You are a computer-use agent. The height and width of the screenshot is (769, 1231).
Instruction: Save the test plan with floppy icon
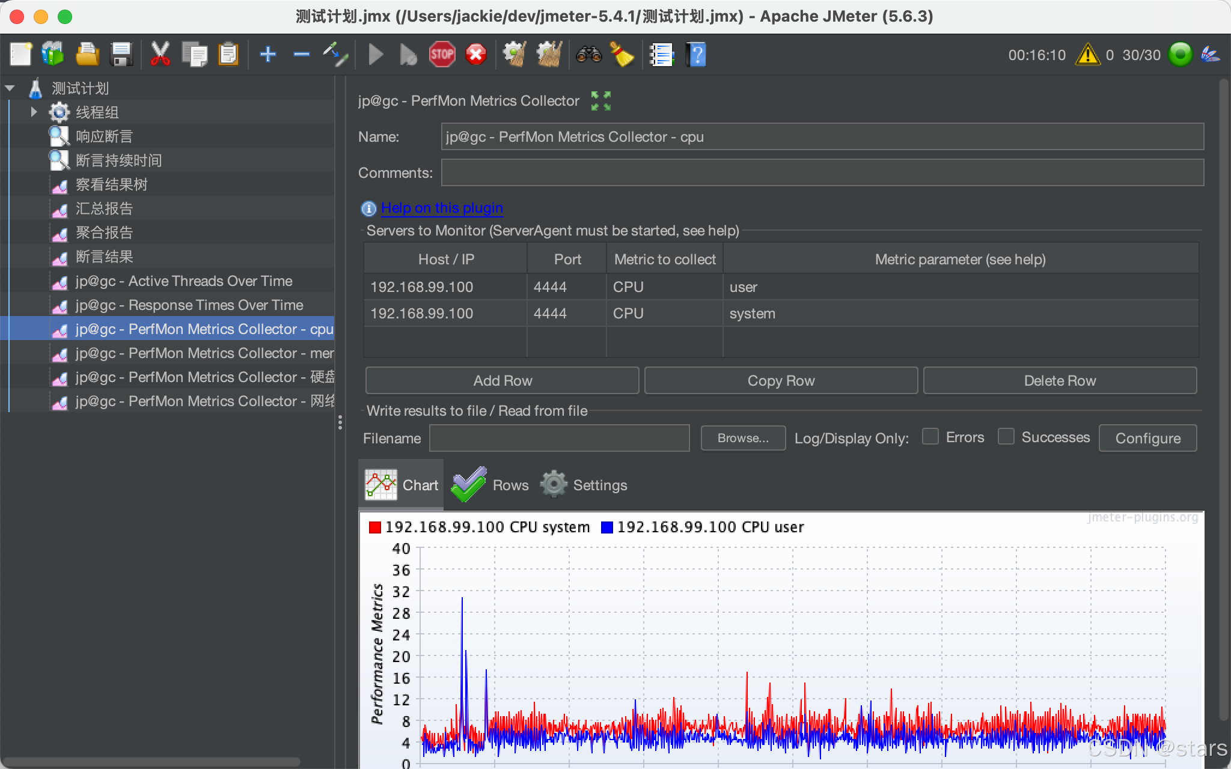[x=122, y=55]
